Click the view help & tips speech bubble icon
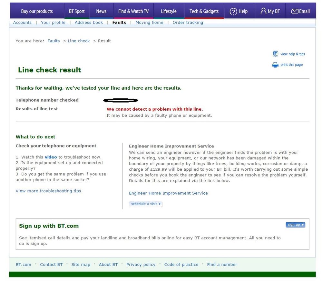322x281 pixels. [275, 54]
